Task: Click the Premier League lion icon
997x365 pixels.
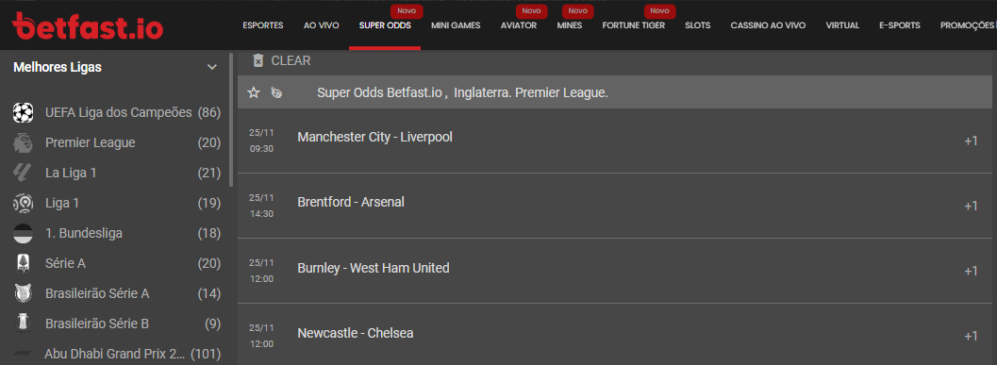Action: (x=23, y=143)
